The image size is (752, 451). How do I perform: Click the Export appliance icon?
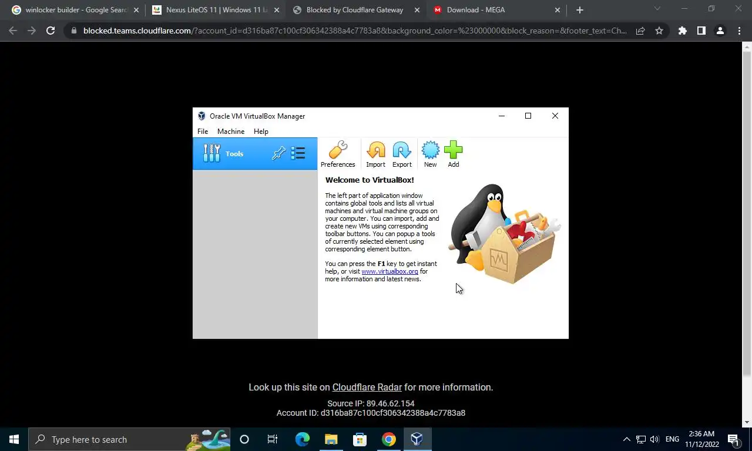point(402,154)
